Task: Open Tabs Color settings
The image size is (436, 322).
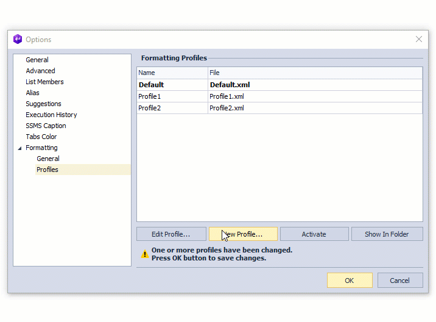Action: coord(41,137)
